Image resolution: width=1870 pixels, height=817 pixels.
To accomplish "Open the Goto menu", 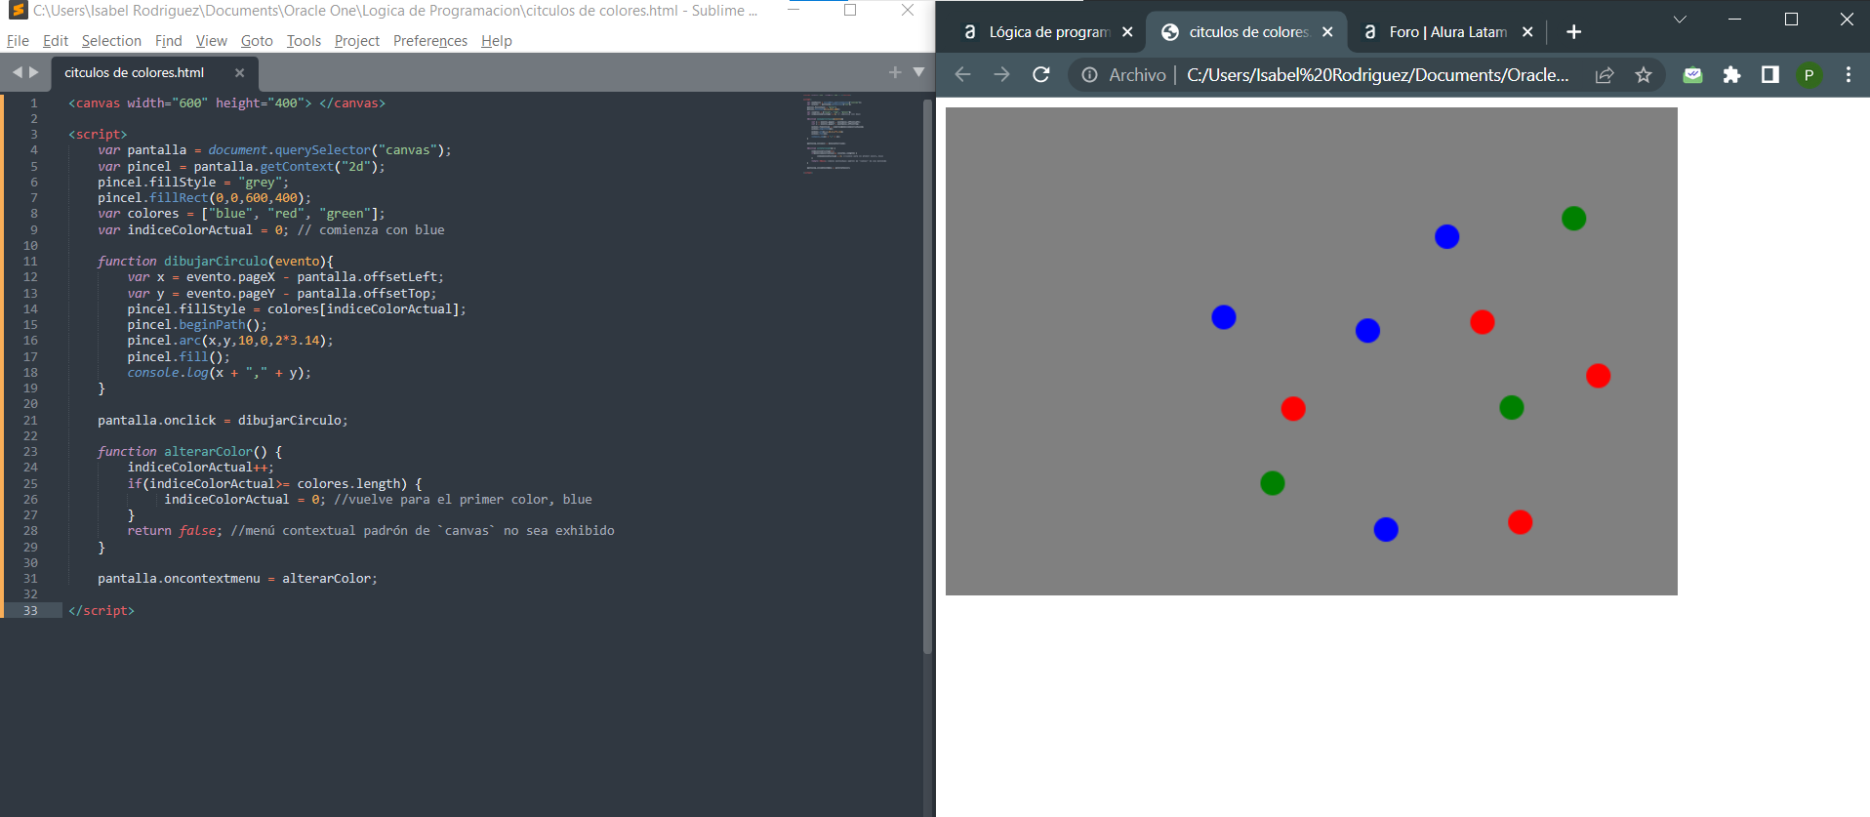I will (257, 41).
